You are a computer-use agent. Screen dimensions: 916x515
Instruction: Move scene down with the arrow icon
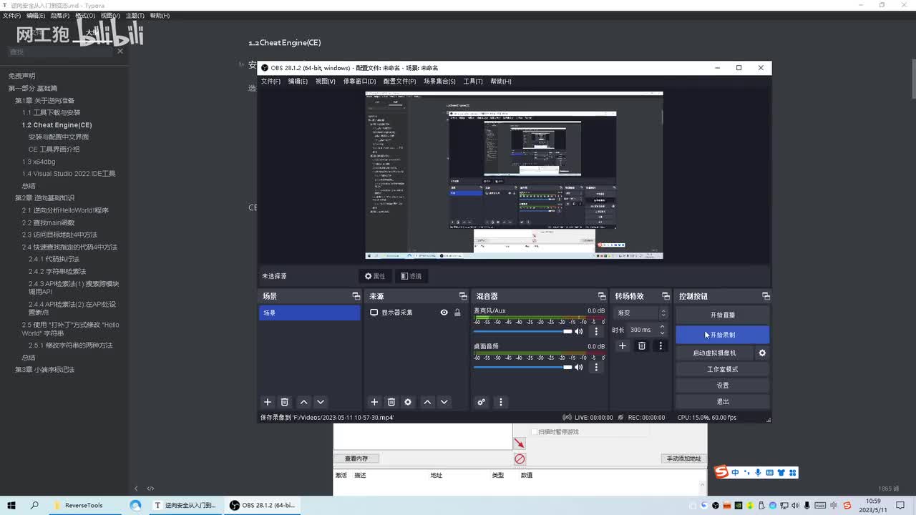click(321, 402)
